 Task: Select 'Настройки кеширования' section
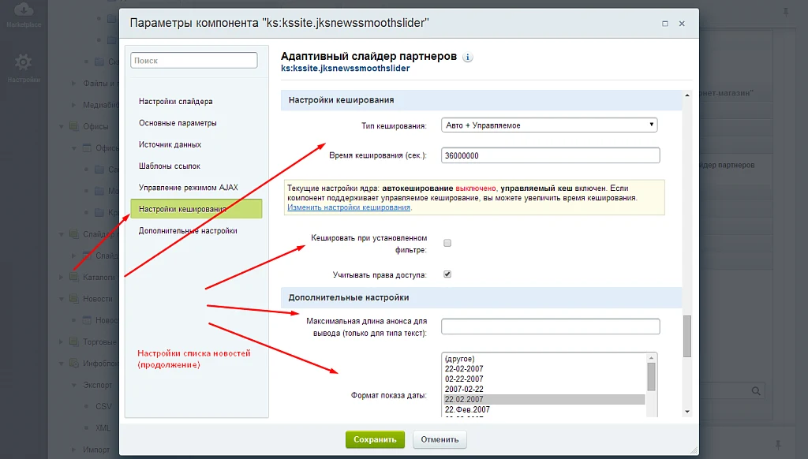196,209
